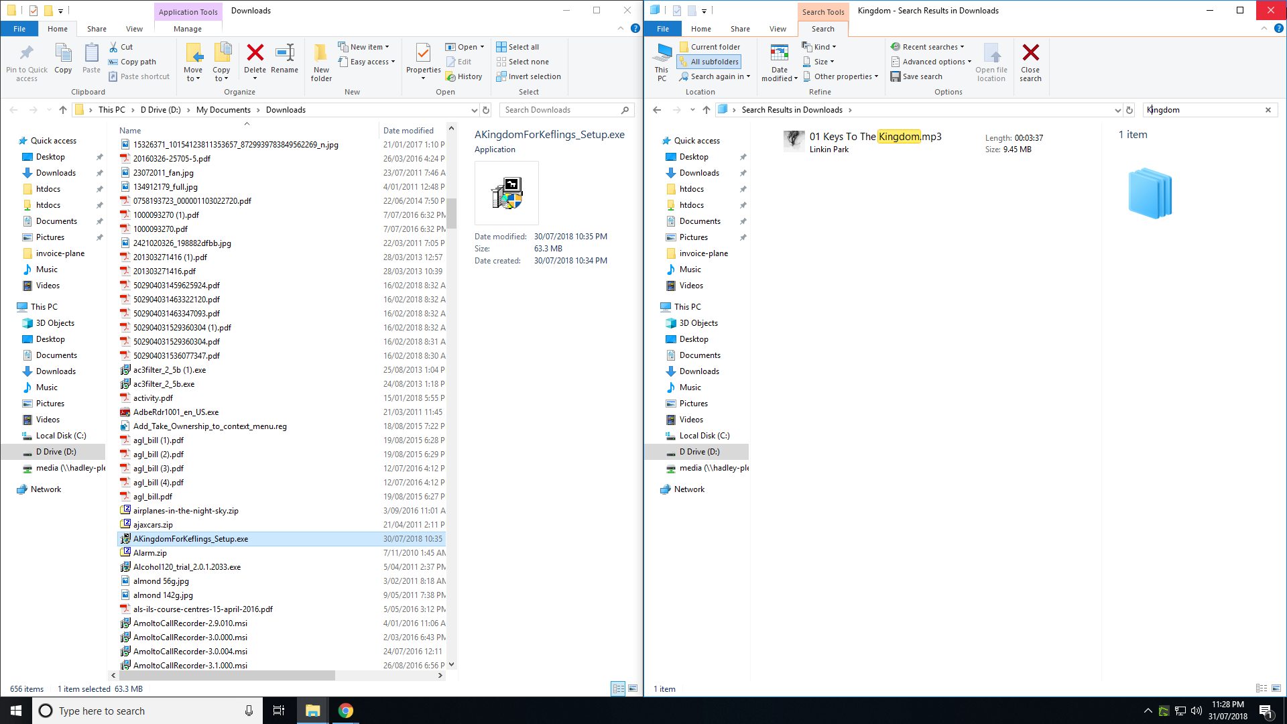Click the red Close search icon
The width and height of the screenshot is (1287, 724).
click(1030, 52)
